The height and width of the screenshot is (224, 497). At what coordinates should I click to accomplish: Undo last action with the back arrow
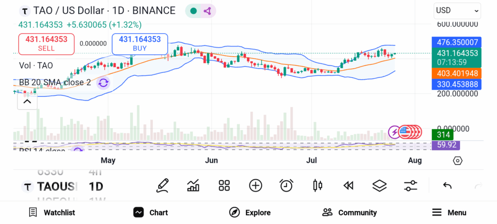(447, 186)
